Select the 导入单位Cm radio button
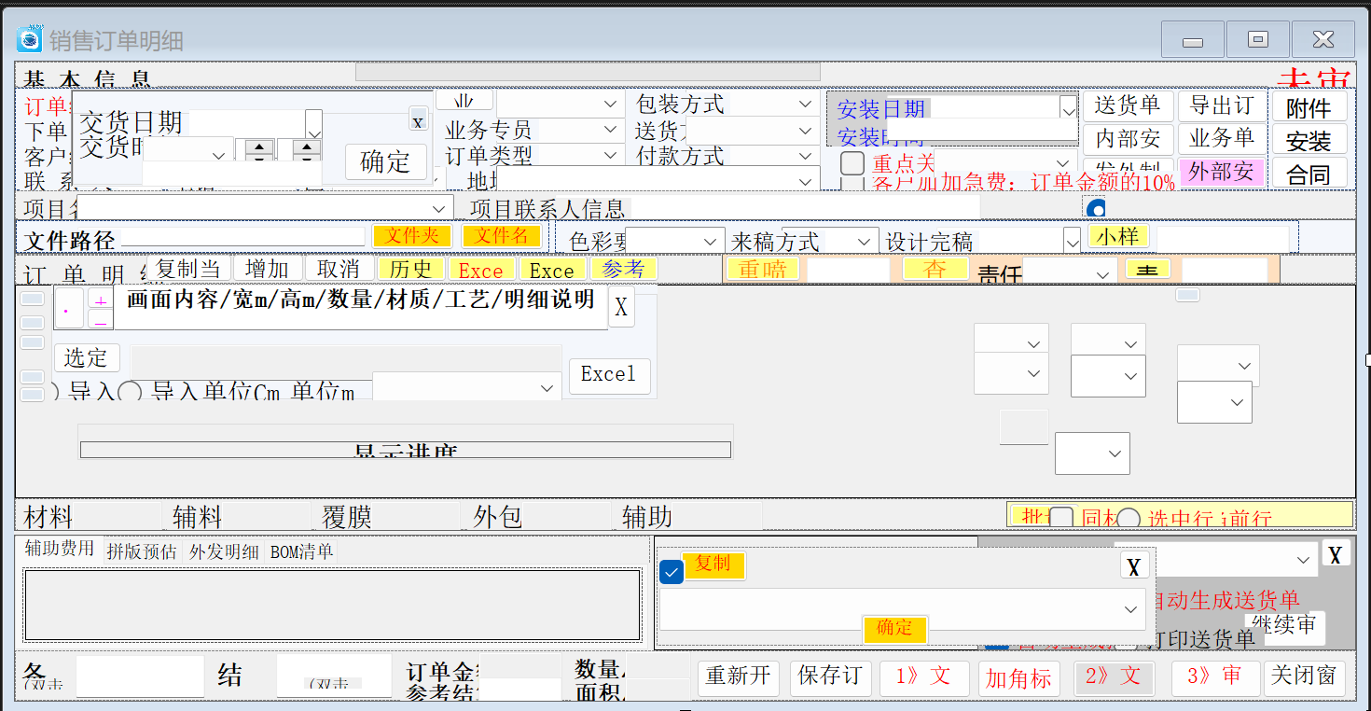The height and width of the screenshot is (711, 1371). pyautogui.click(x=130, y=392)
